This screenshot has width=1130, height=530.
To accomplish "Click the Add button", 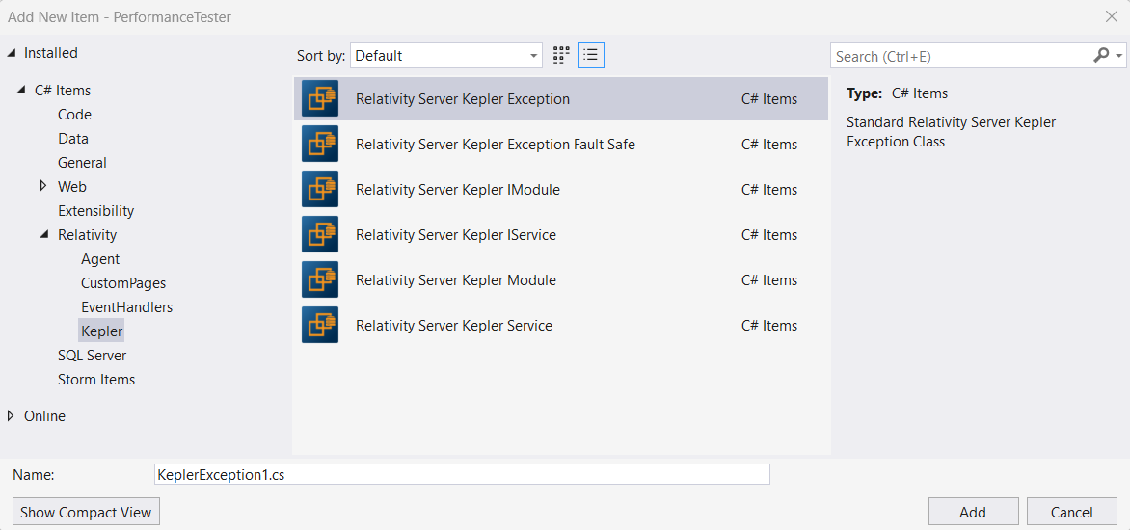I will point(973,512).
